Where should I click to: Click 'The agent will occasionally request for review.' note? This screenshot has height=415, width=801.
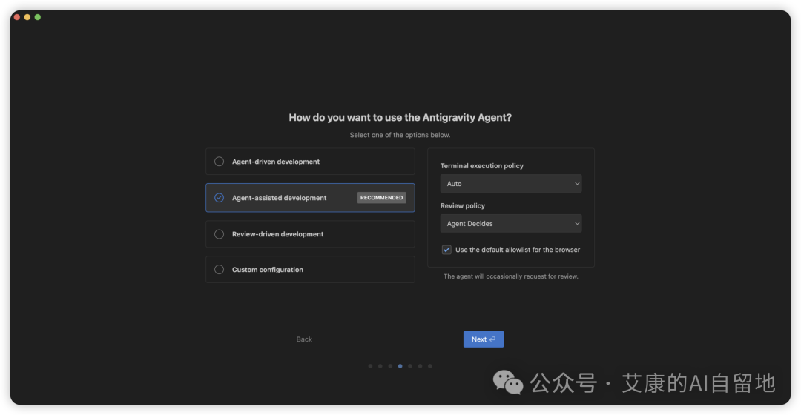tap(511, 276)
